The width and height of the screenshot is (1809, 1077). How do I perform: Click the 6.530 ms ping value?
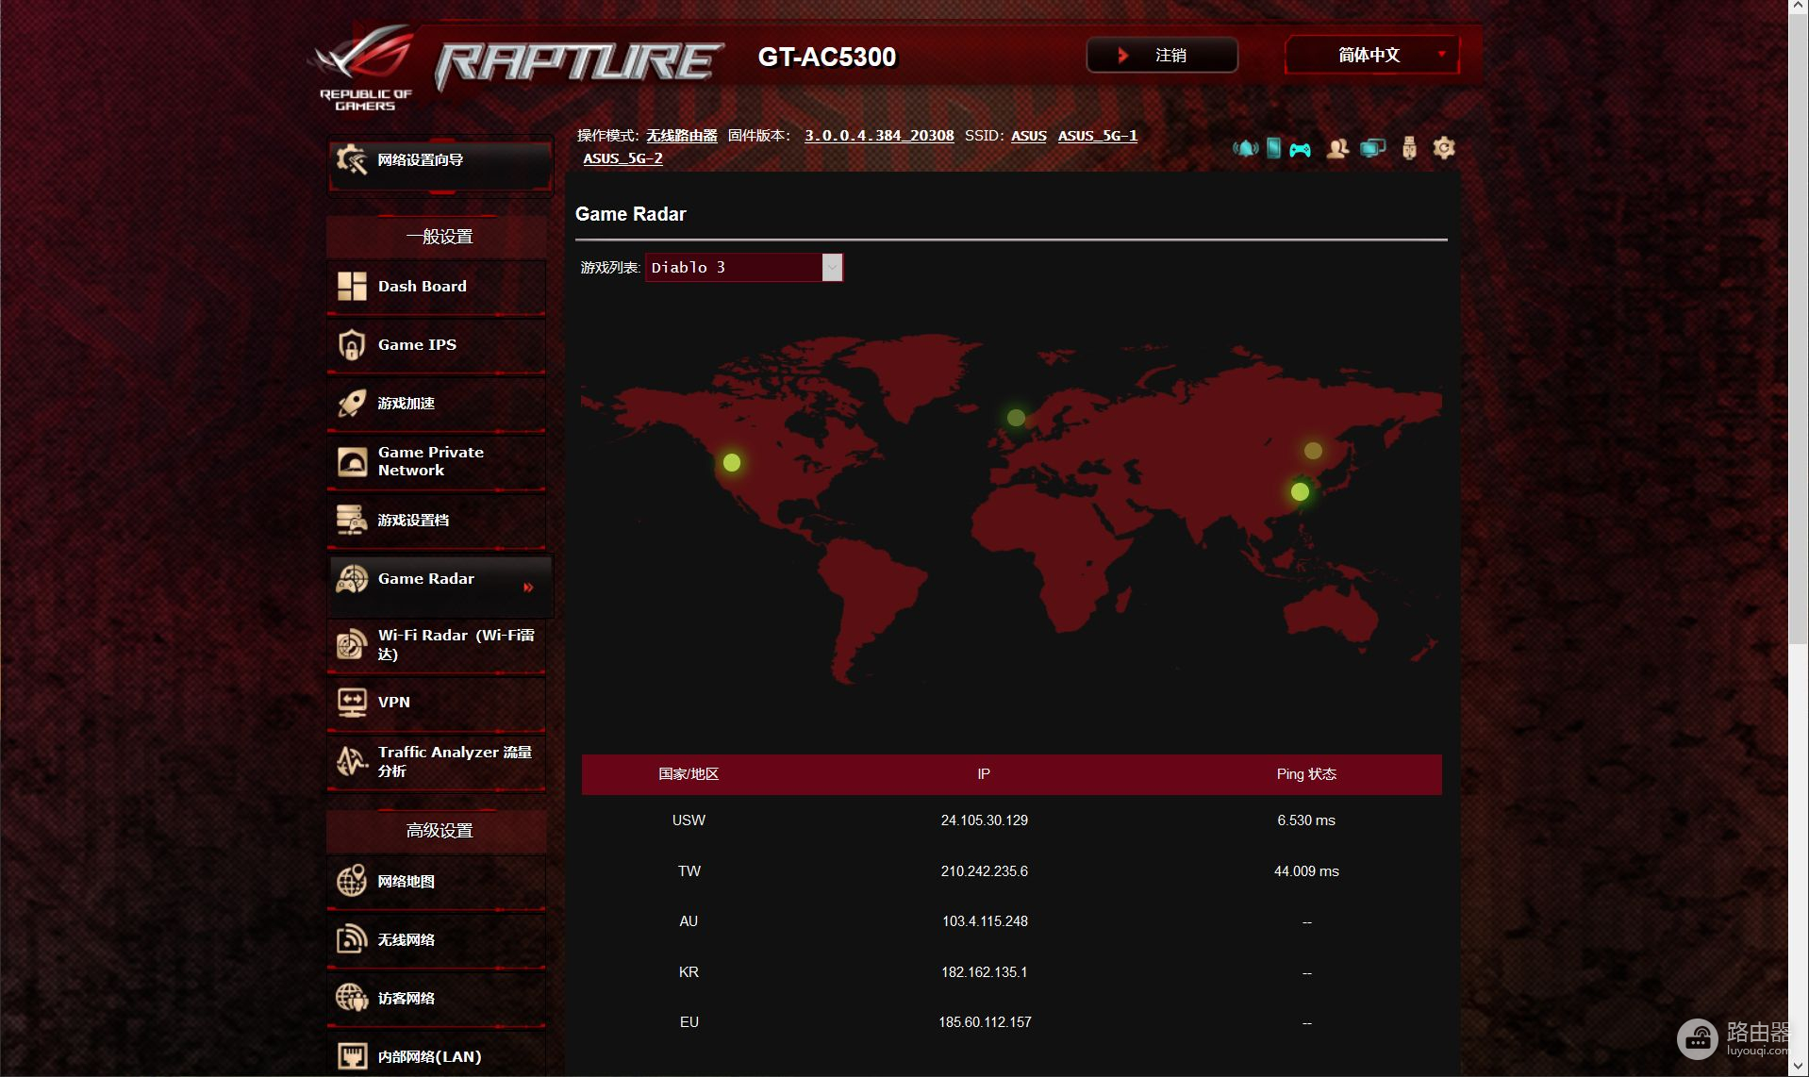tap(1306, 820)
